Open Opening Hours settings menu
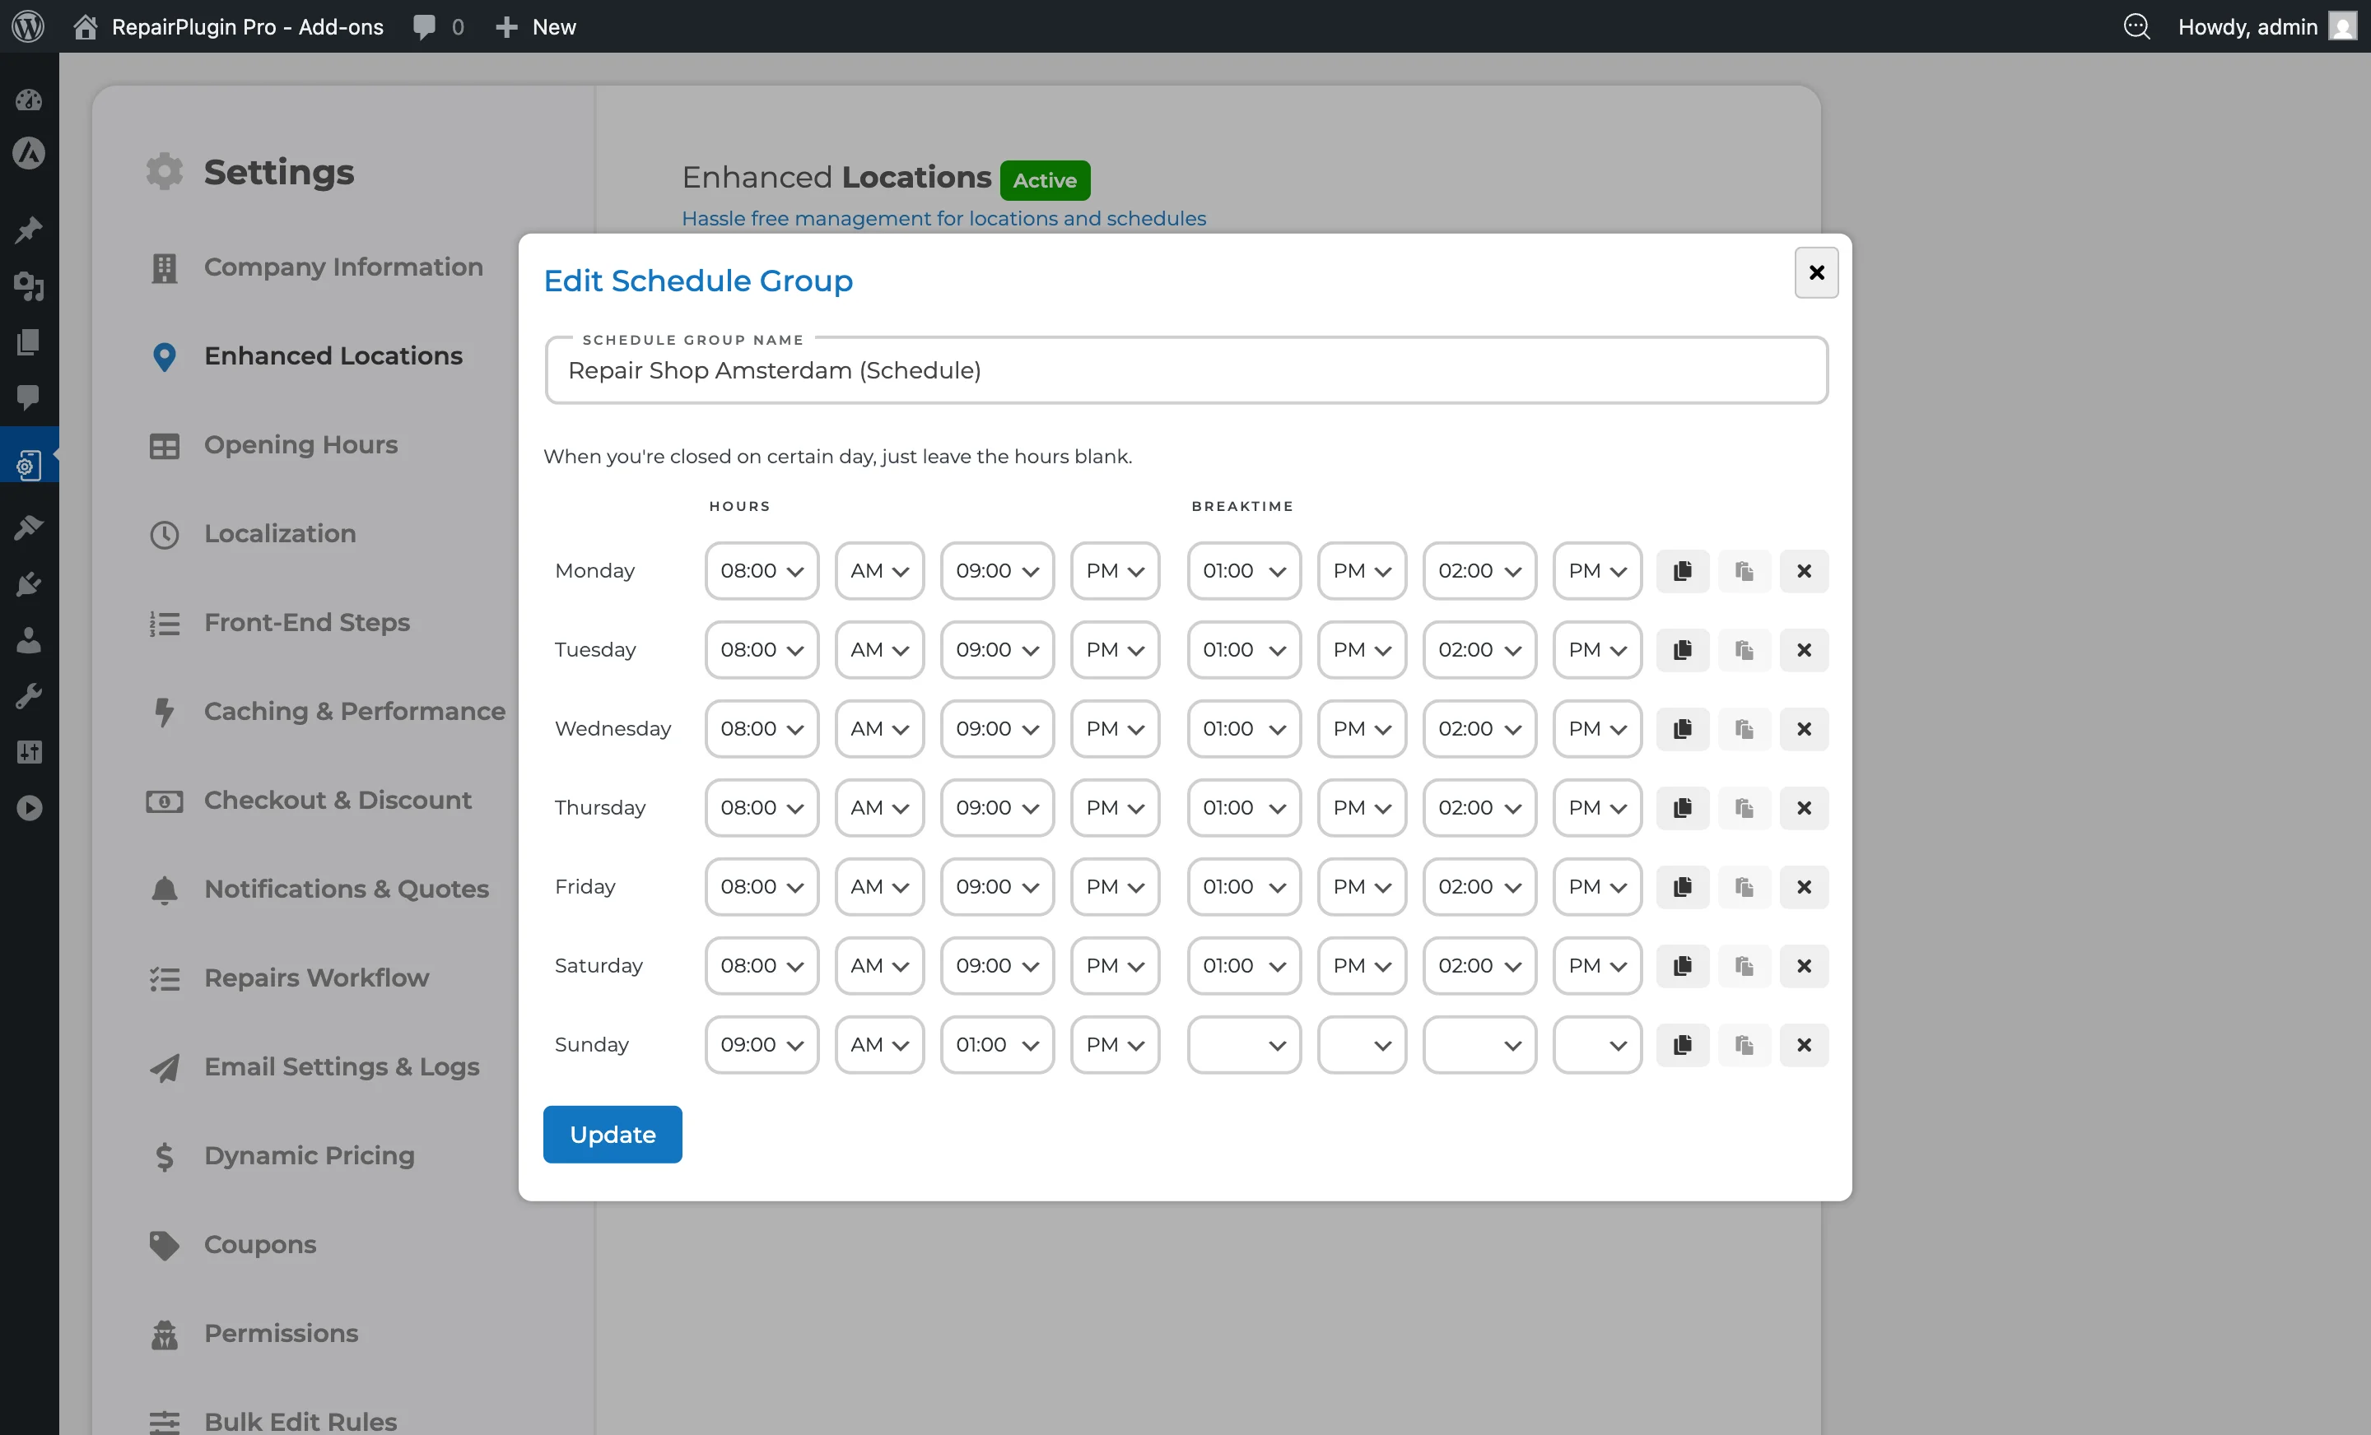Viewport: 2371px width, 1435px height. click(x=300, y=444)
